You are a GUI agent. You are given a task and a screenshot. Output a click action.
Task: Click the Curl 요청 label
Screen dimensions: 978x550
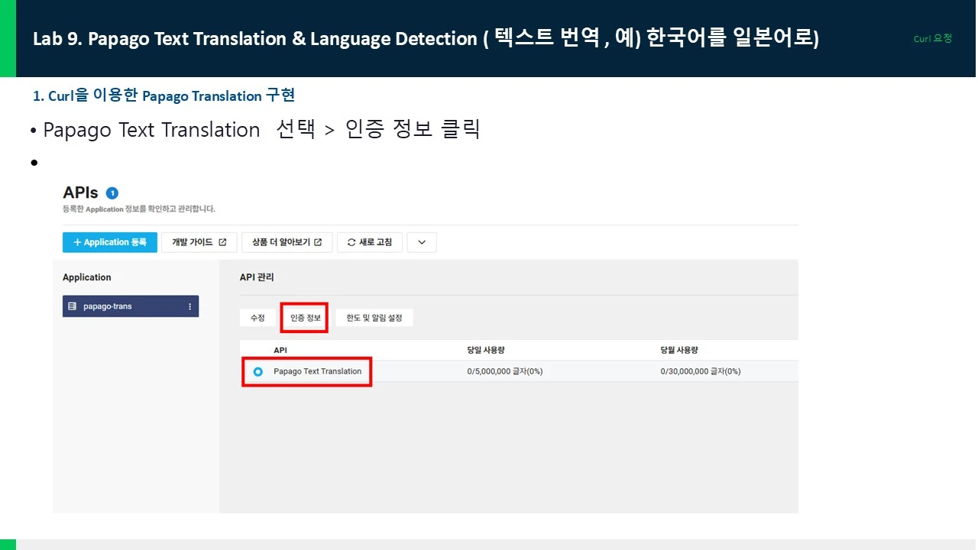pyautogui.click(x=933, y=38)
